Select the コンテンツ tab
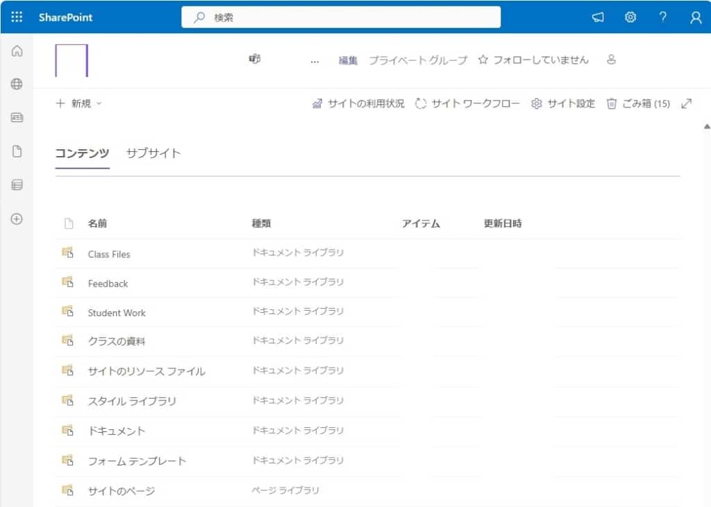This screenshot has width=711, height=507. point(81,153)
